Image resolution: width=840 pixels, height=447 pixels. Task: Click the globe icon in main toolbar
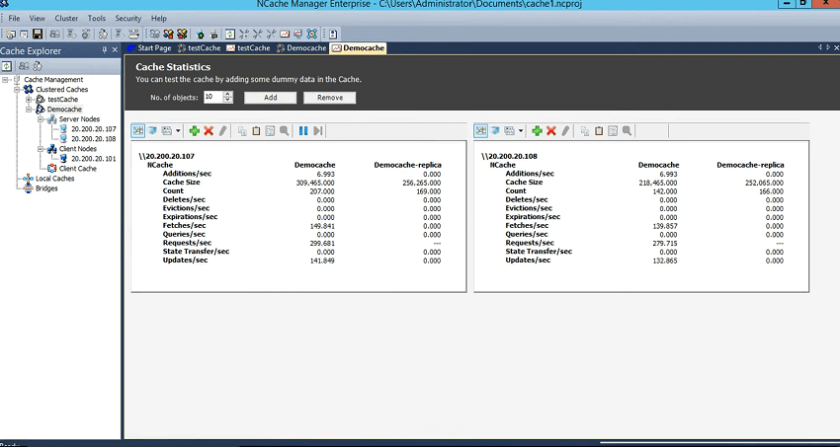(x=200, y=35)
